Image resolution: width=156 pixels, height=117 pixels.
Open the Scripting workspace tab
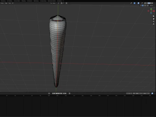pos(59,1)
